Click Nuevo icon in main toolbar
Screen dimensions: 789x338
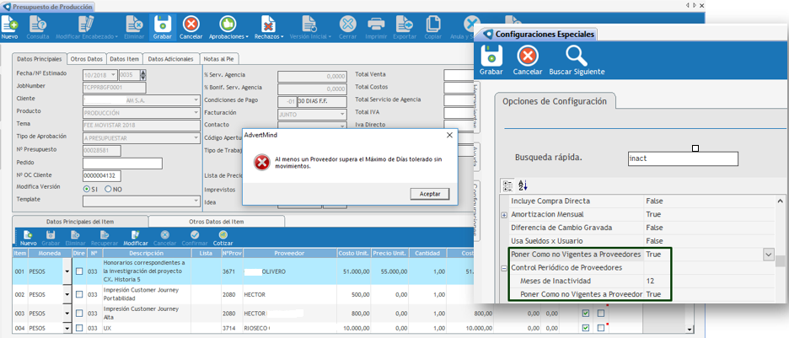(x=9, y=26)
